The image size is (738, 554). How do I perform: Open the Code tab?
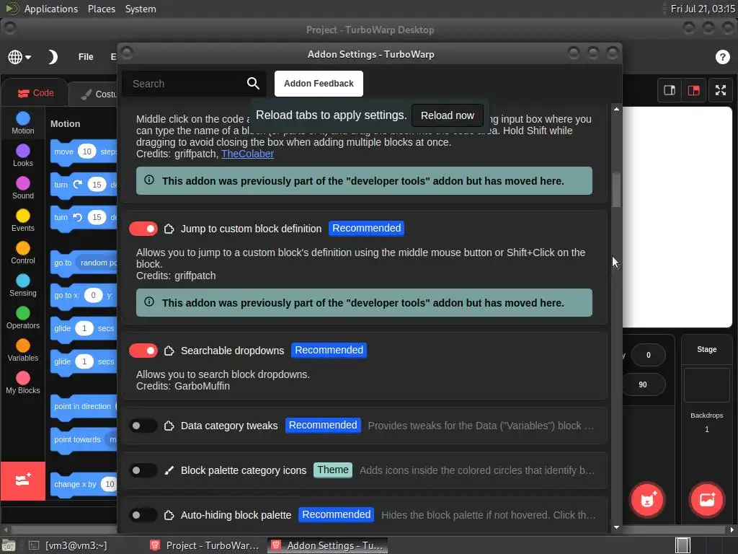(36, 93)
